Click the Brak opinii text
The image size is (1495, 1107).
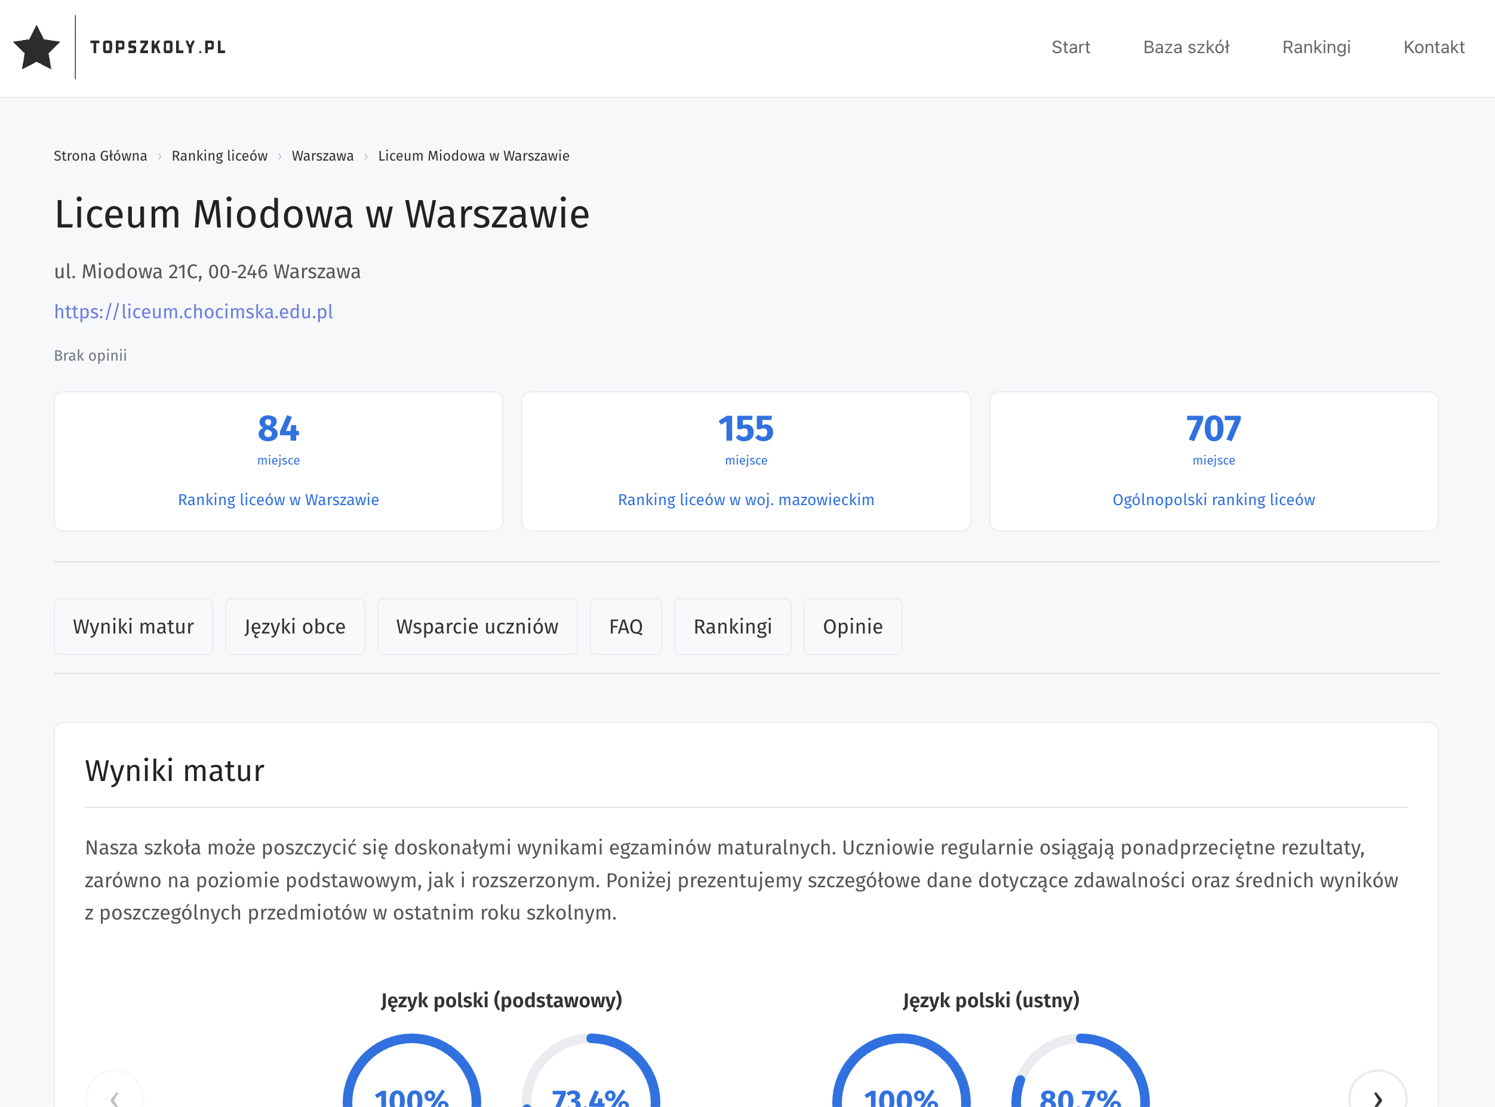pyautogui.click(x=91, y=355)
